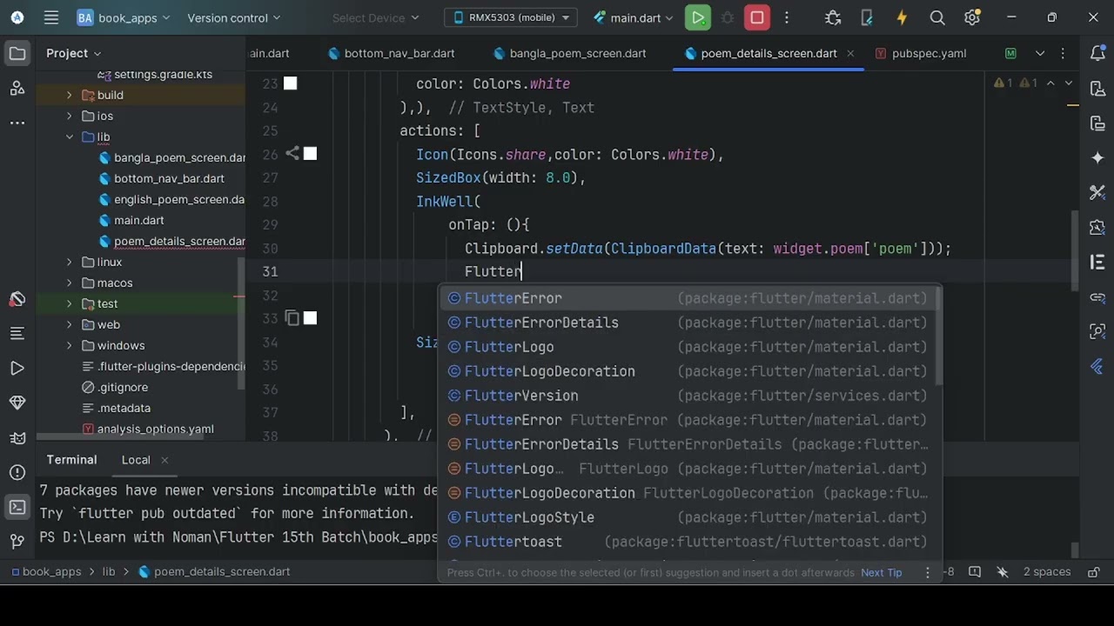Screen dimensions: 1114x626
Task: Switch to bangla_poem_screen.dart tab
Action: pyautogui.click(x=569, y=53)
